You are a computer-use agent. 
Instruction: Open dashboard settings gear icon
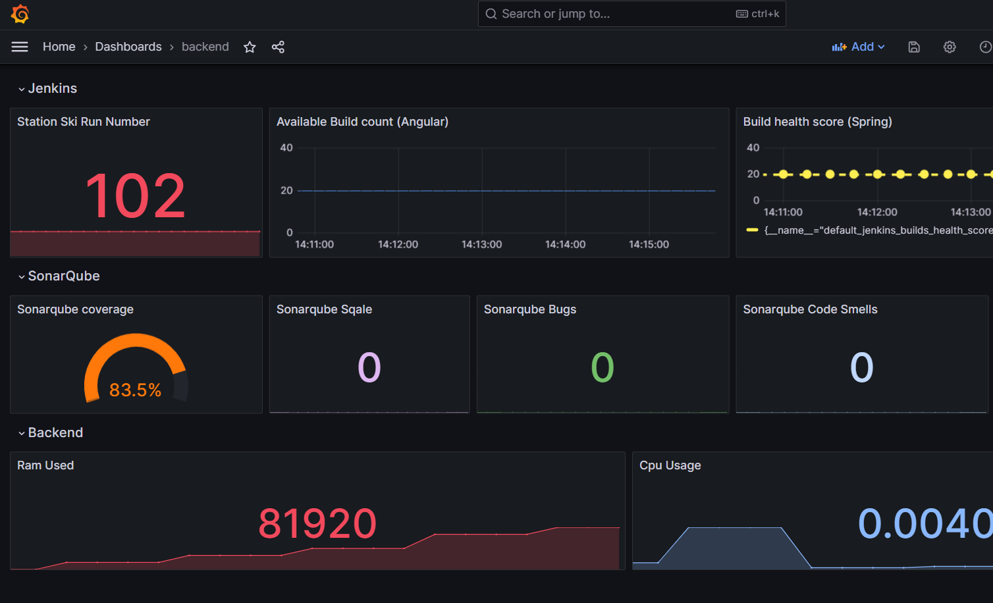tap(950, 47)
